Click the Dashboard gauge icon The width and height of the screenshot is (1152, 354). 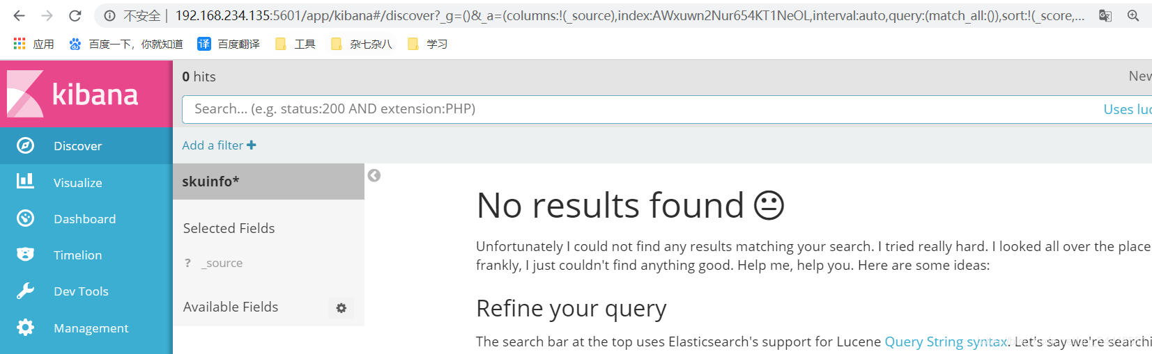click(x=25, y=218)
